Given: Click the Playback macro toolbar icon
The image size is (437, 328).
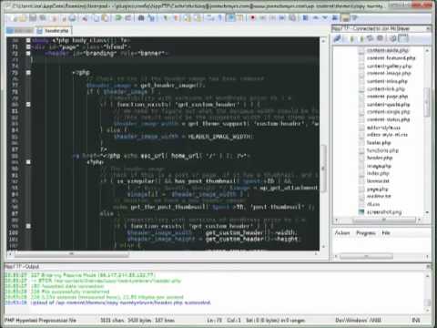Looking at the screenshot, I should (x=272, y=18).
